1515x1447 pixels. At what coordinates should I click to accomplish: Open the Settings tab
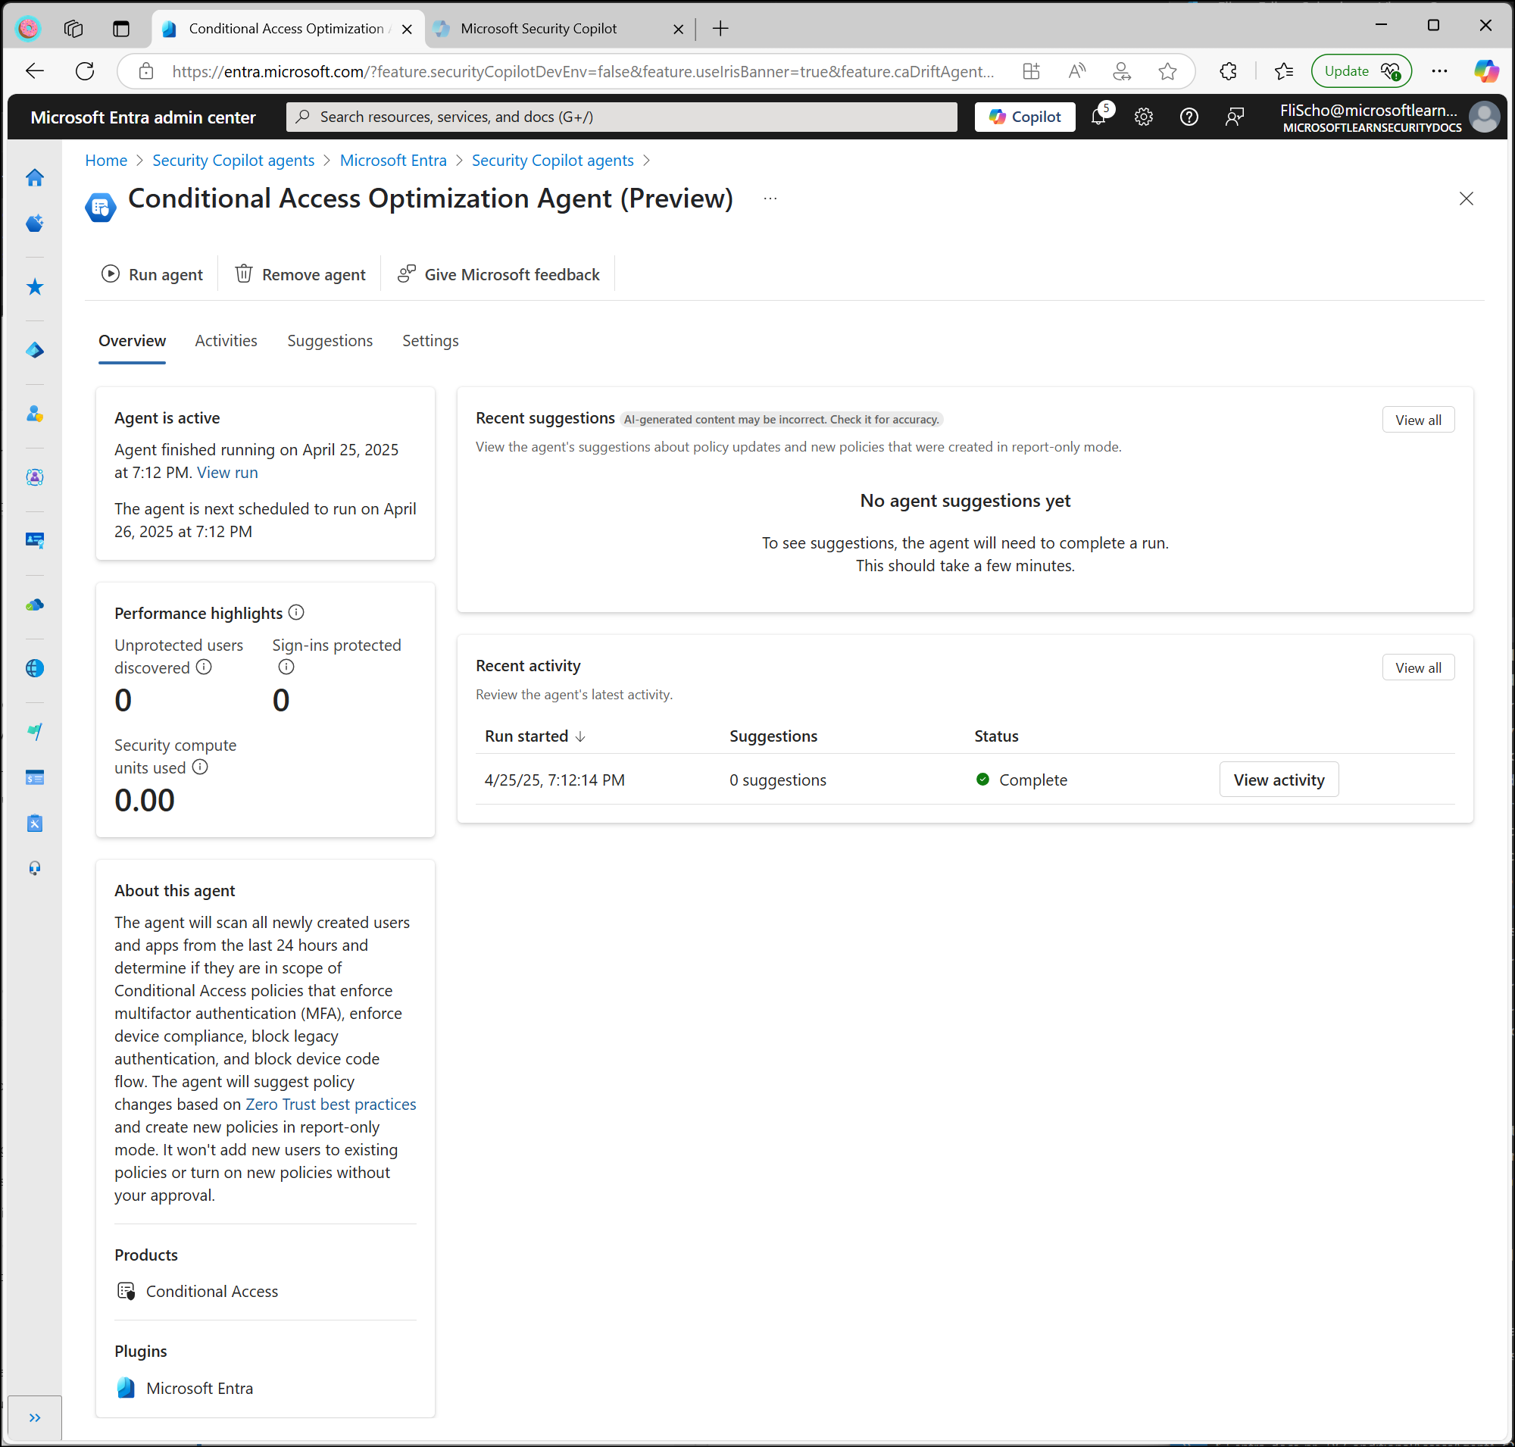430,341
